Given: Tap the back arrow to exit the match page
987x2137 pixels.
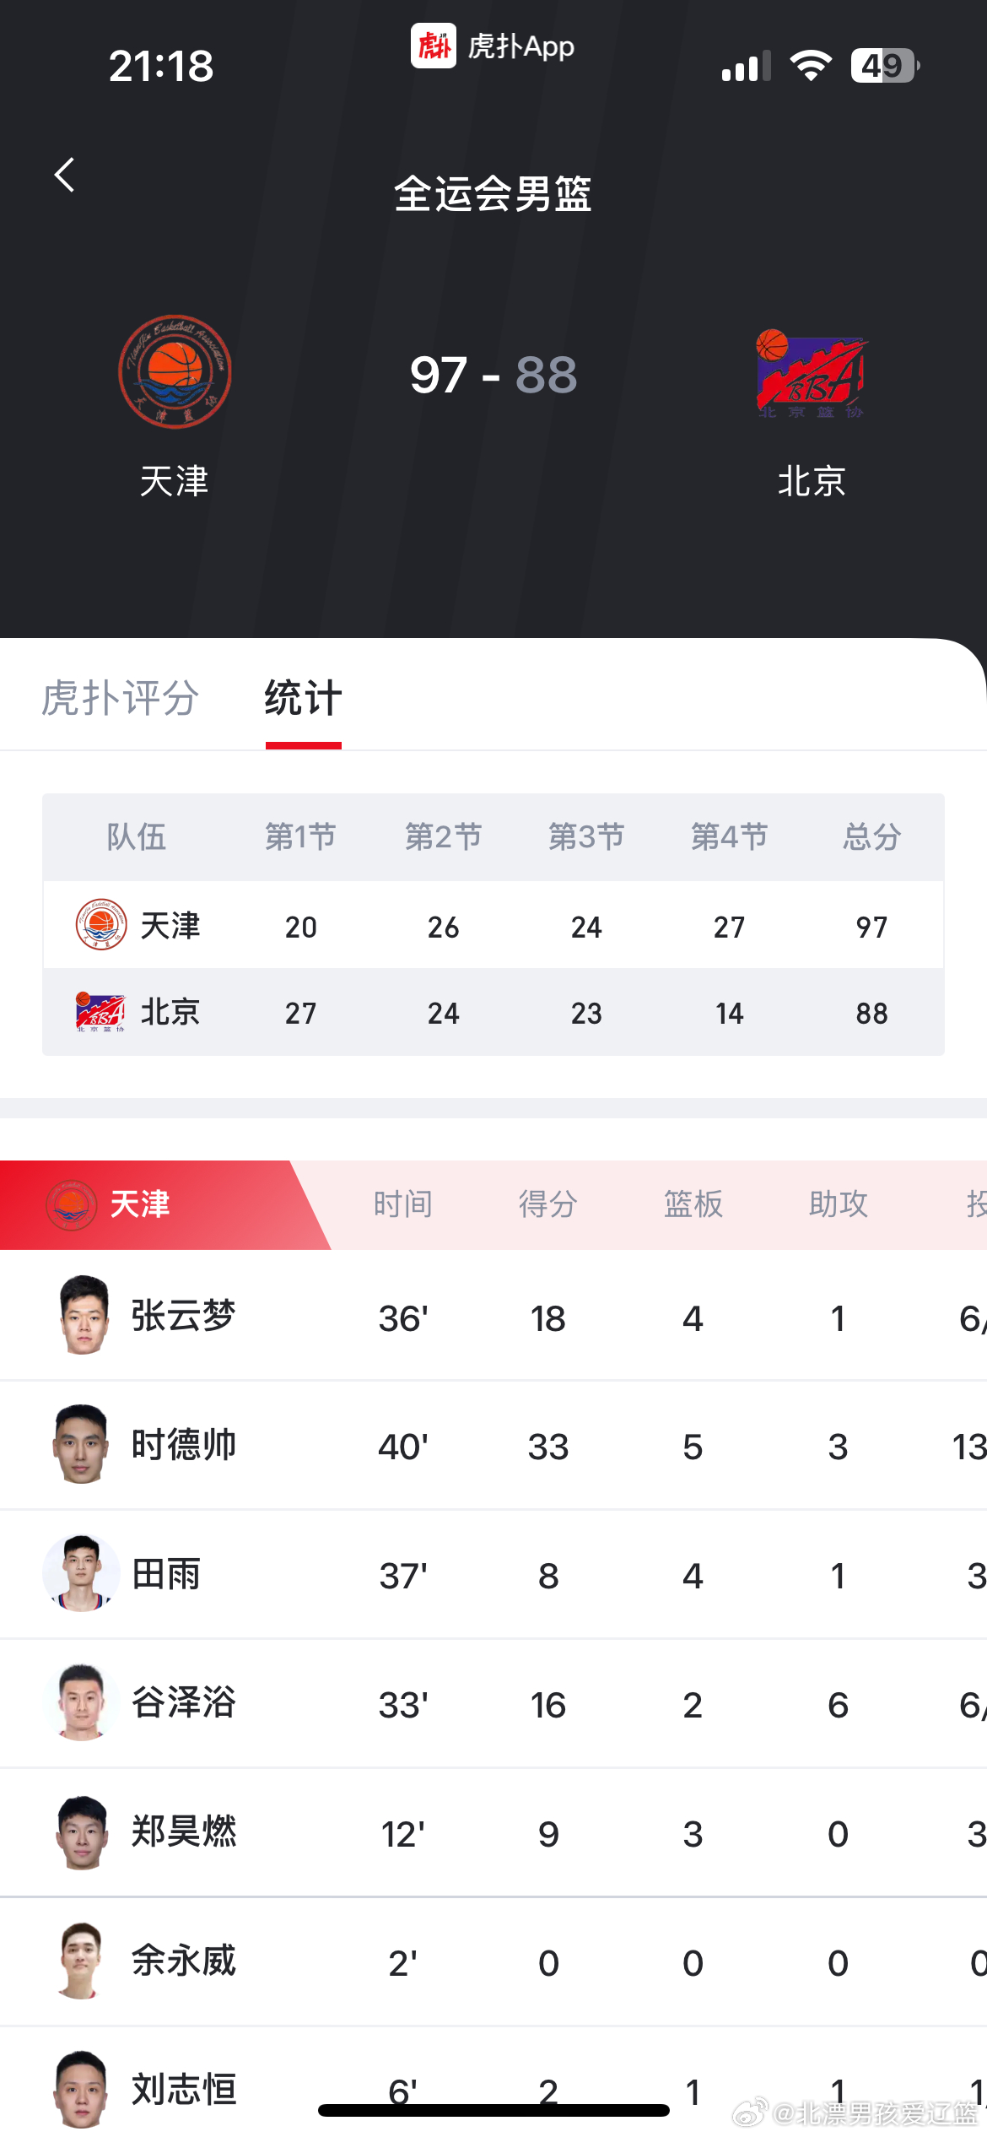Looking at the screenshot, I should tap(64, 175).
